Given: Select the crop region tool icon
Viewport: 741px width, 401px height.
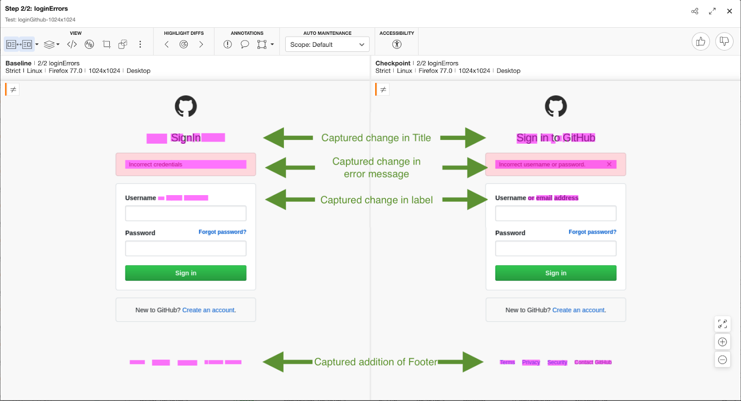Looking at the screenshot, I should pos(107,45).
